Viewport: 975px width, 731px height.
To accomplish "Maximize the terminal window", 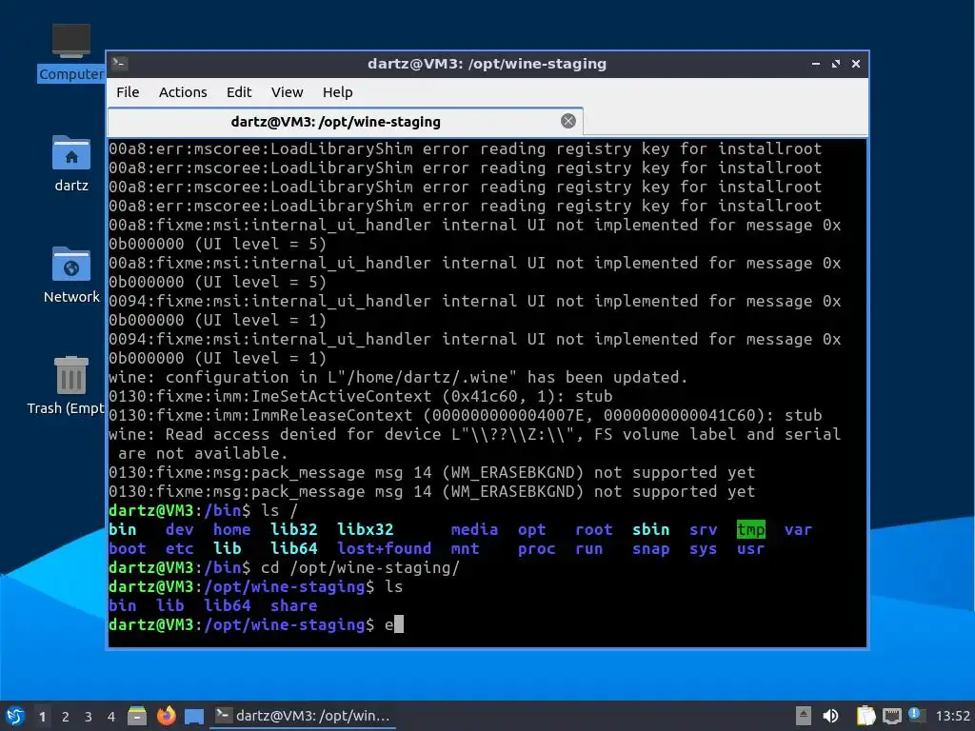I will [836, 64].
